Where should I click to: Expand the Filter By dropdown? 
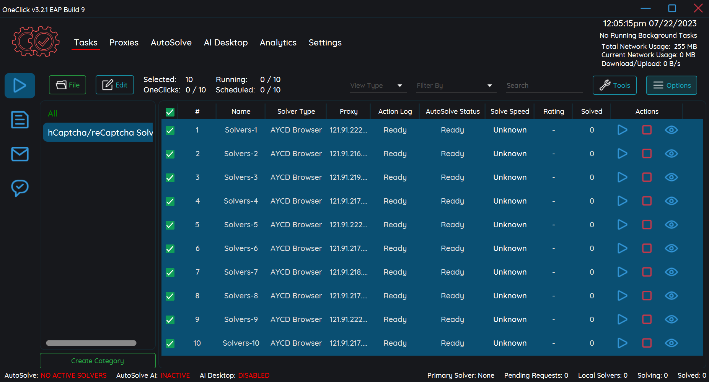pos(455,86)
